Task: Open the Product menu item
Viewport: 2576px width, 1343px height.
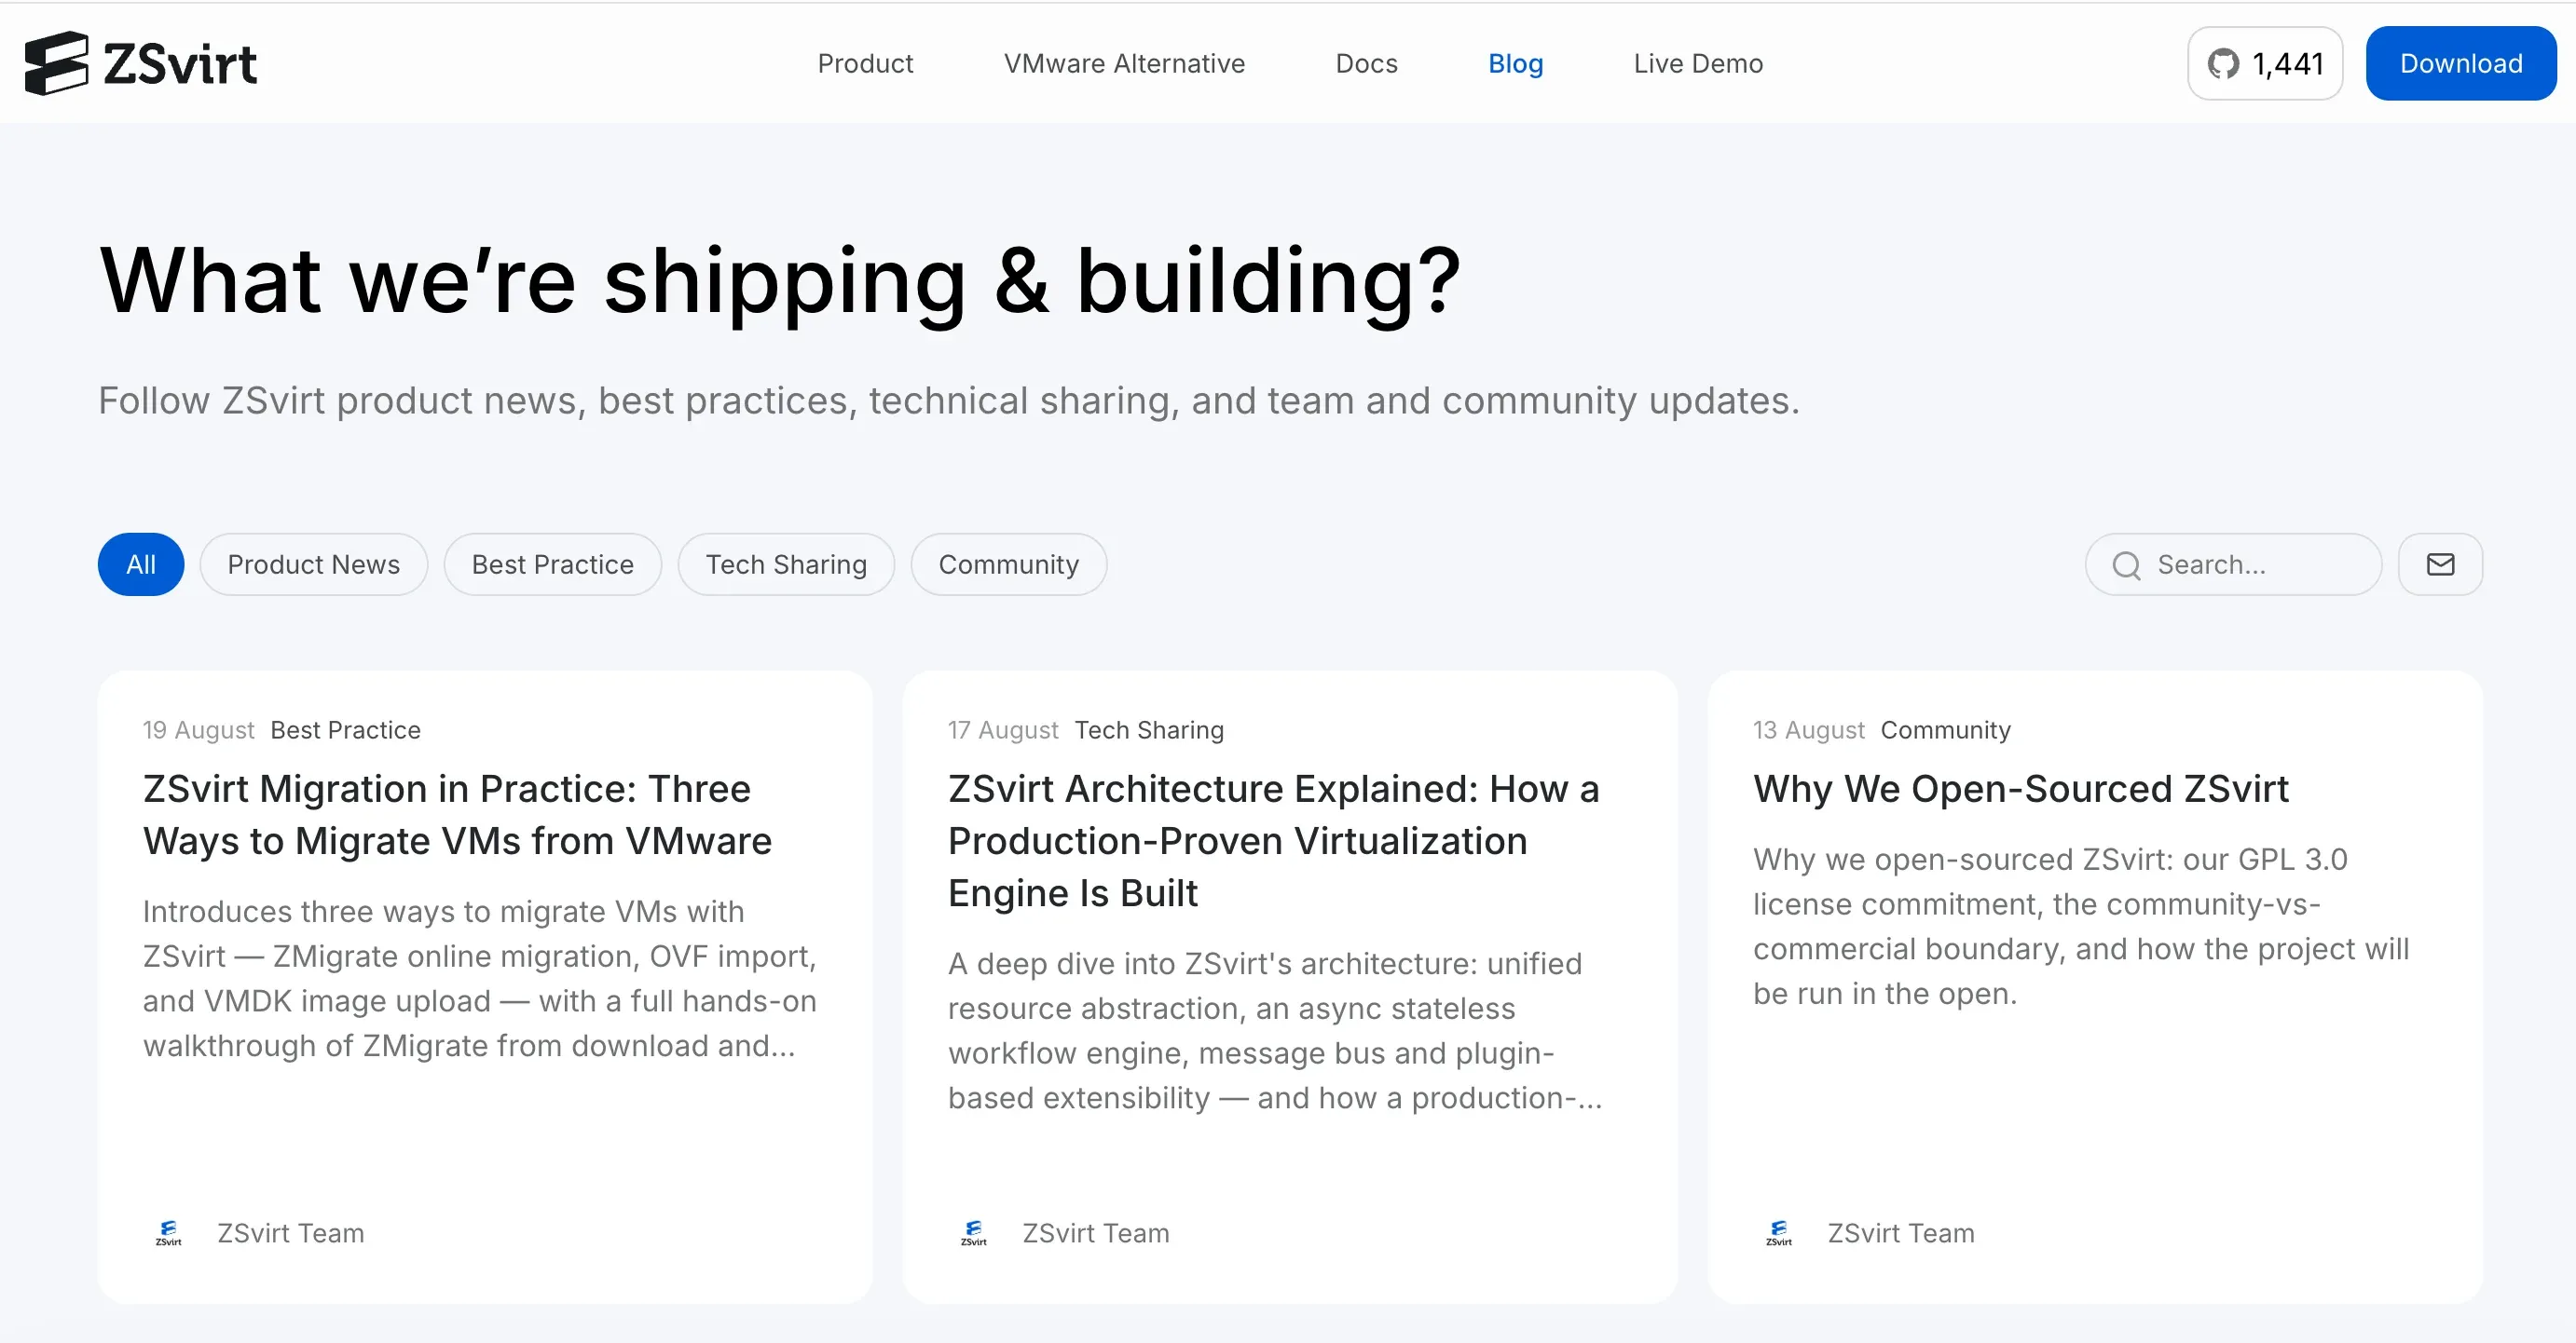Action: tap(865, 63)
